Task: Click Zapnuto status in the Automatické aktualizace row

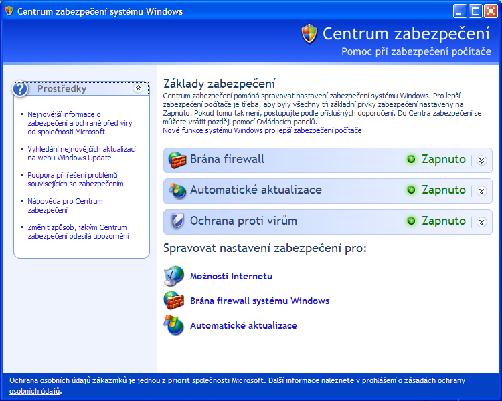Action: pyautogui.click(x=443, y=190)
